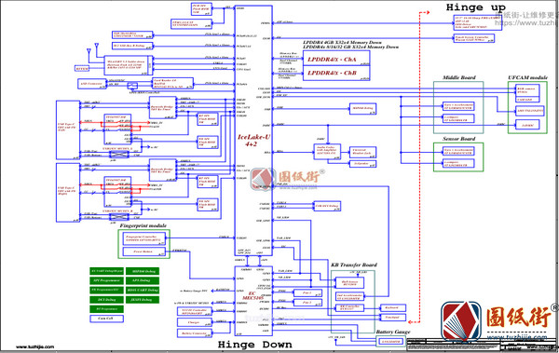Click the Power Button block
This screenshot has height=353, width=559.
coord(143,251)
